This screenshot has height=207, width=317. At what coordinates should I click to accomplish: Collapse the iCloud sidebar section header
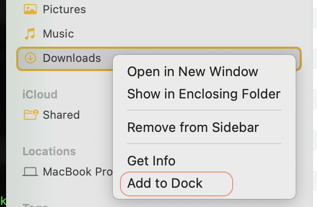[40, 94]
